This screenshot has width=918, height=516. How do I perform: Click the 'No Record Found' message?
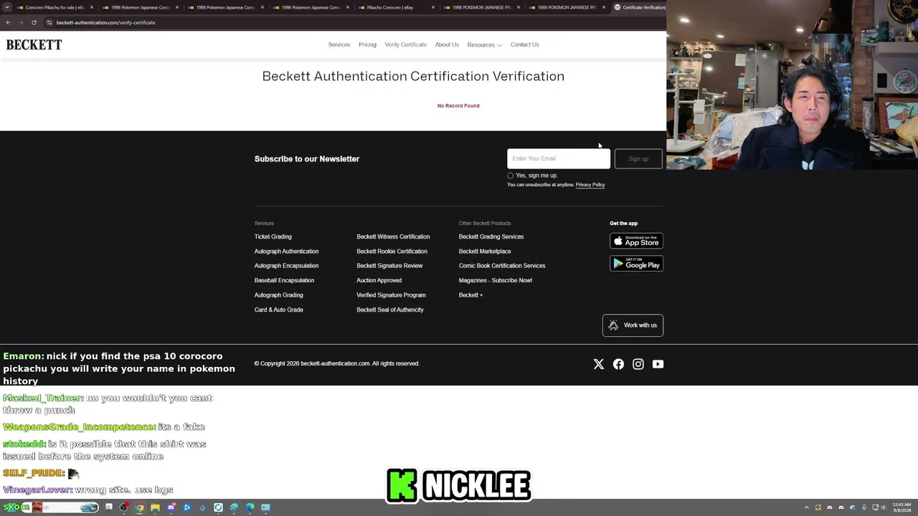[458, 106]
